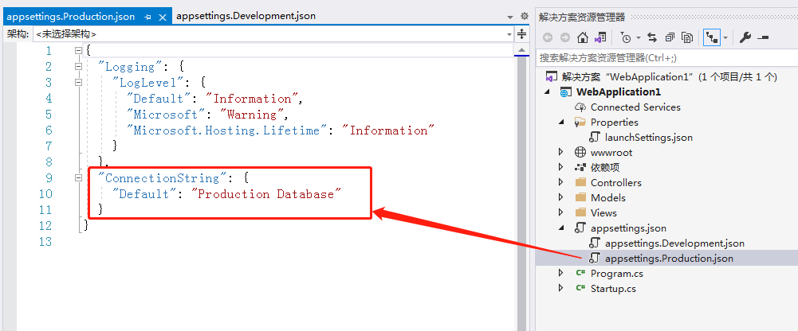The width and height of the screenshot is (798, 331).
Task: Switch views using the Visual Studio icon
Action: pyautogui.click(x=600, y=37)
